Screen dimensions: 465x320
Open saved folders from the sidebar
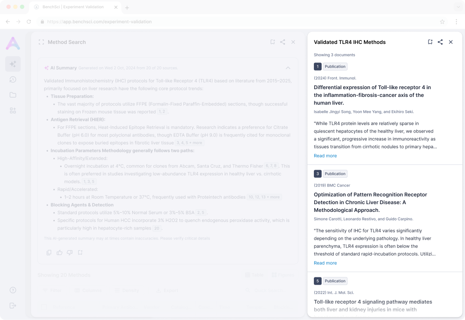click(13, 95)
